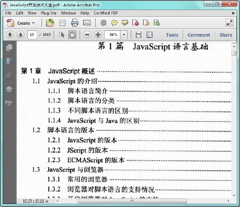Open a file with the folder icon

[x=50, y=23]
